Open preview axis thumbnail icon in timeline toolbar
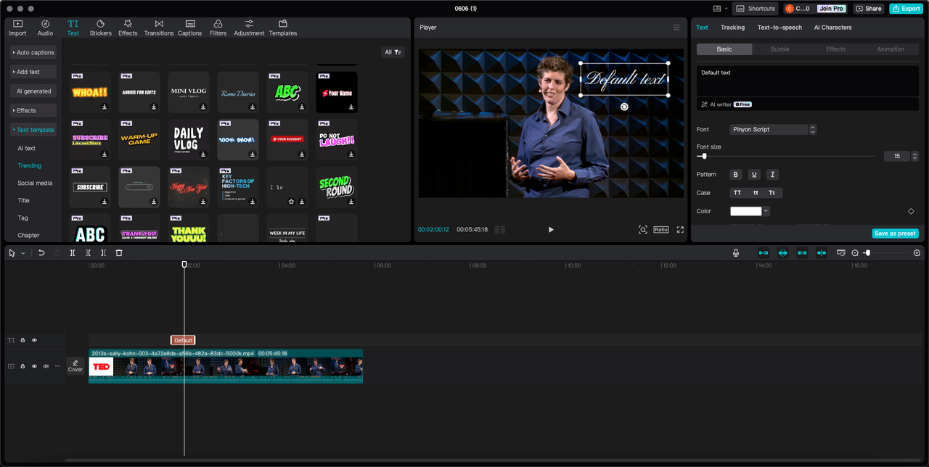 pos(840,253)
